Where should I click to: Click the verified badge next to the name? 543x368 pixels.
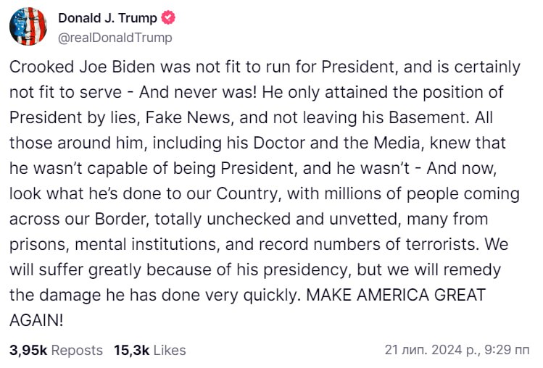168,19
